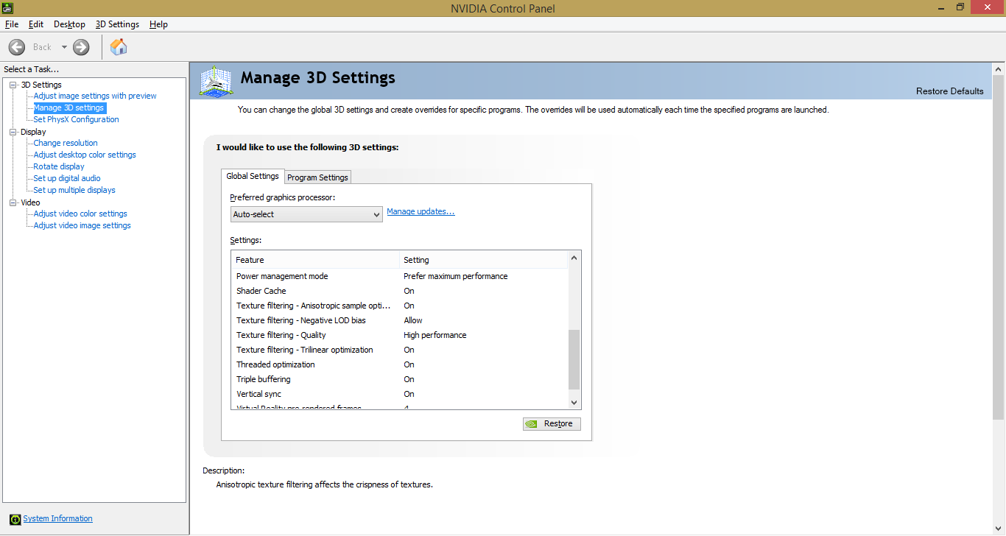Viewport: 1006px width, 536px height.
Task: Click High performance setting value
Action: point(435,335)
